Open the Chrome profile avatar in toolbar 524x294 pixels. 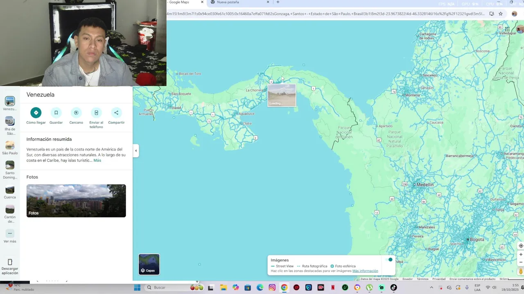[x=515, y=13]
